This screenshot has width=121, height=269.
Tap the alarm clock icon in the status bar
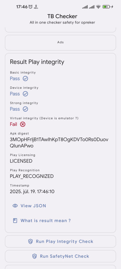pyautogui.click(x=31, y=7)
